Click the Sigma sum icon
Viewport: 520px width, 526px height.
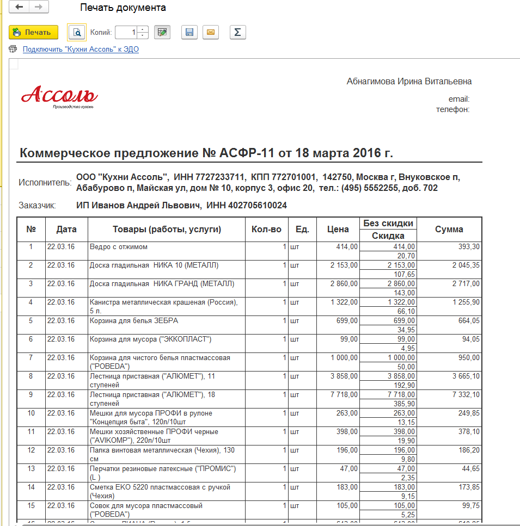(237, 33)
